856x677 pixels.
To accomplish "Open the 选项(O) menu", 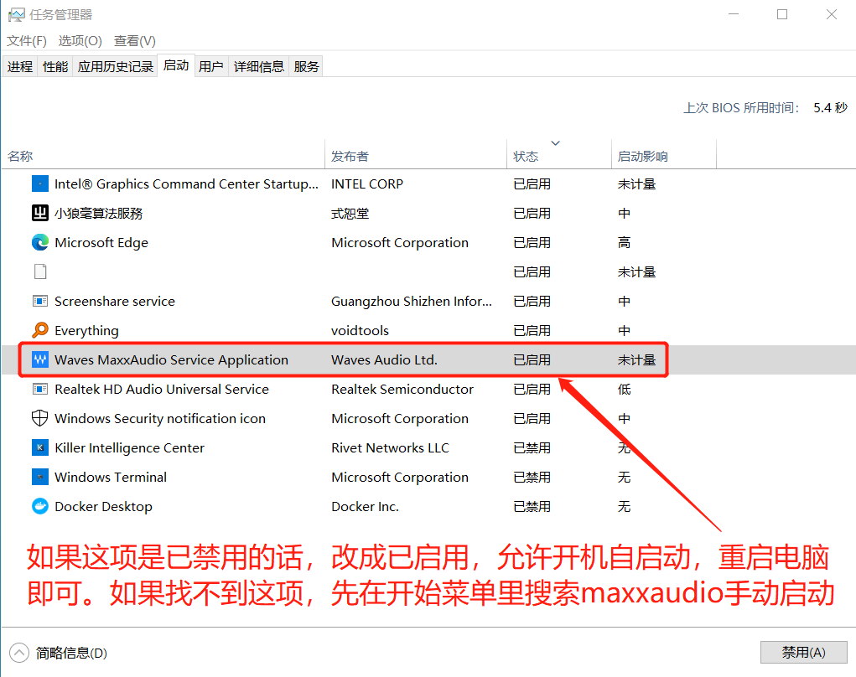I will [80, 41].
